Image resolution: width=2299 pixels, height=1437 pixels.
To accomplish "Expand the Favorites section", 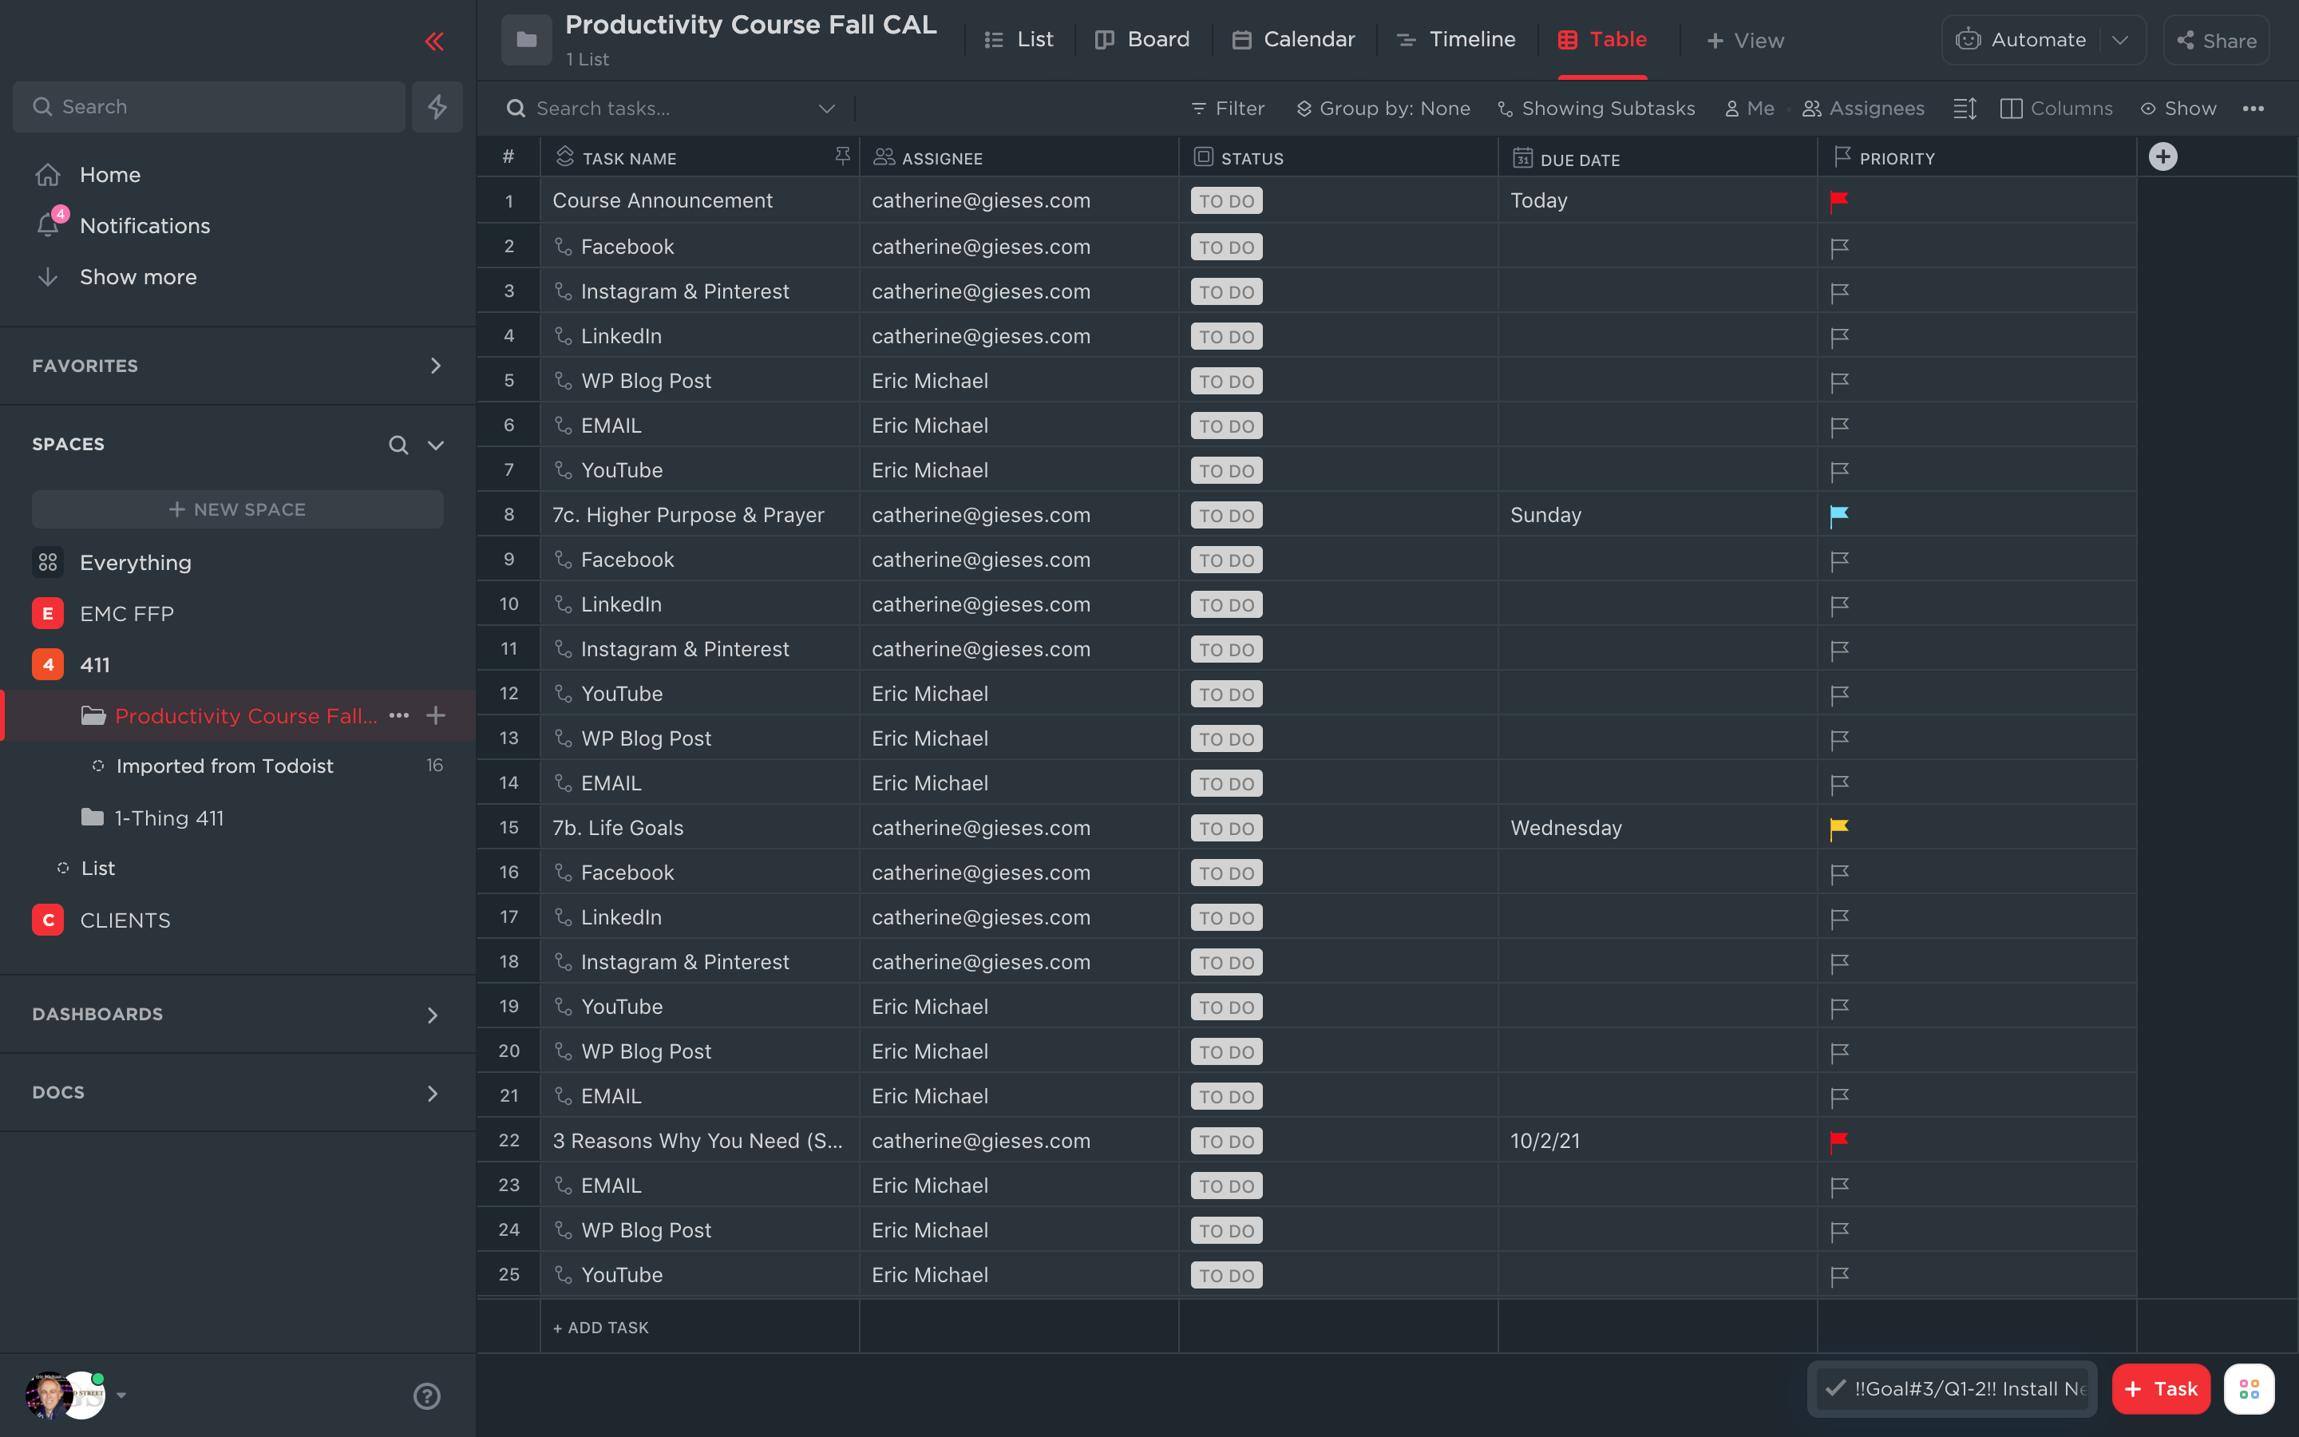I will 435,366.
